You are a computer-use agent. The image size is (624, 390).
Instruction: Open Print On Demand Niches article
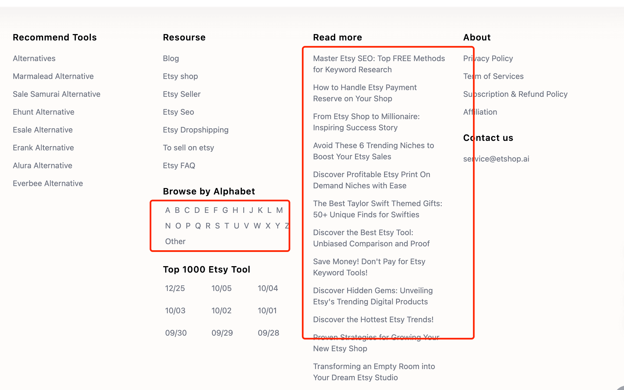[372, 180]
